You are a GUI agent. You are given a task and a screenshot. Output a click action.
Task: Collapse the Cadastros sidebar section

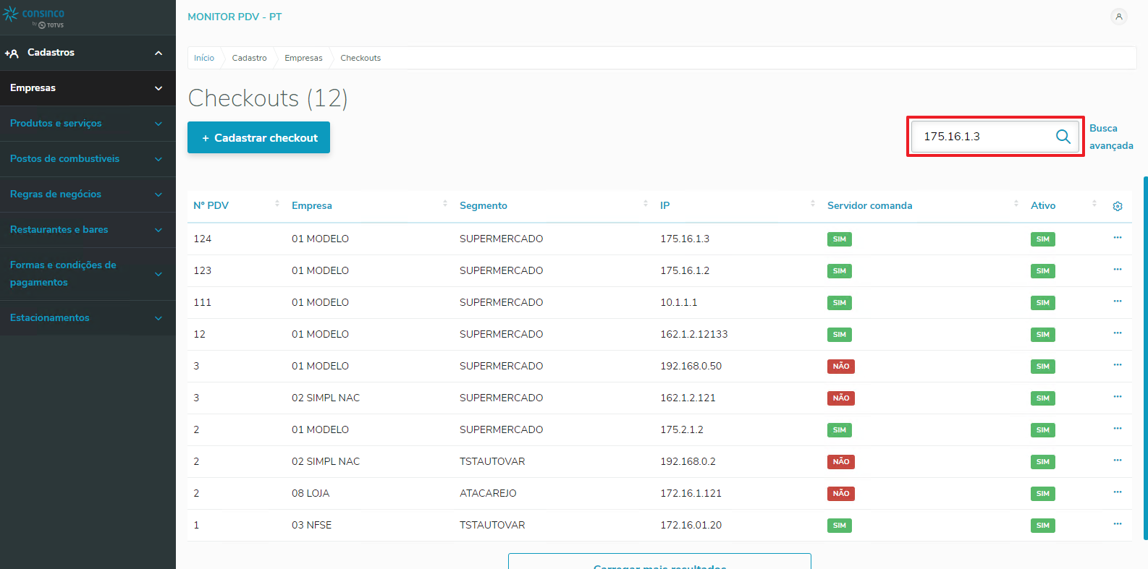click(88, 53)
